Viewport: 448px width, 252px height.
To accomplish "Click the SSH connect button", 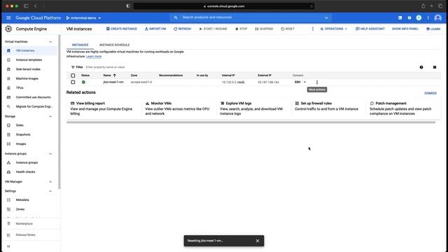I will (297, 83).
